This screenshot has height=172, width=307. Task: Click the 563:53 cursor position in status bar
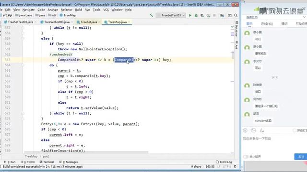point(210,167)
